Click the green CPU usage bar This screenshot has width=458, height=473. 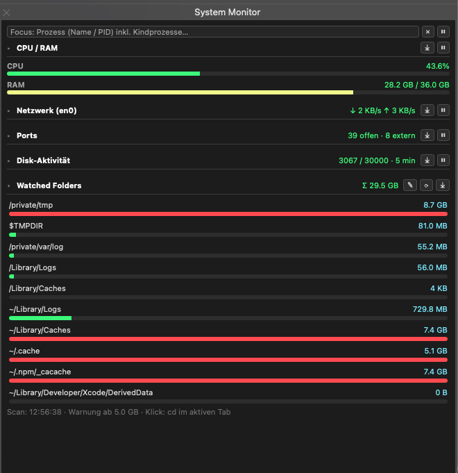click(103, 74)
